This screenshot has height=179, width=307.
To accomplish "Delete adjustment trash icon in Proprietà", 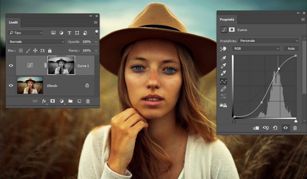I will click(x=295, y=128).
